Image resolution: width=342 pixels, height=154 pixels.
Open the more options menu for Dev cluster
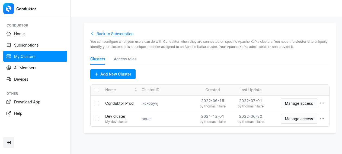click(x=322, y=119)
